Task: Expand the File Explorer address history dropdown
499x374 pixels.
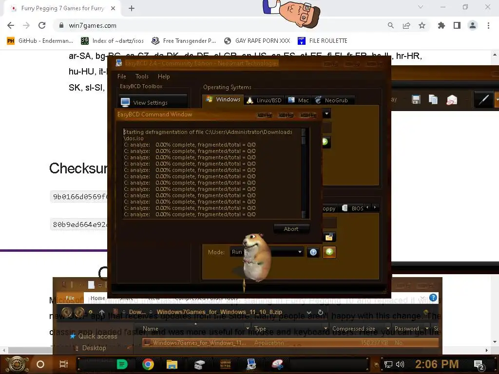Action: point(308,312)
